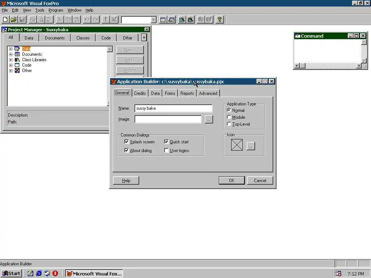
Task: Click the New file toolbar icon
Action: coord(5,20)
